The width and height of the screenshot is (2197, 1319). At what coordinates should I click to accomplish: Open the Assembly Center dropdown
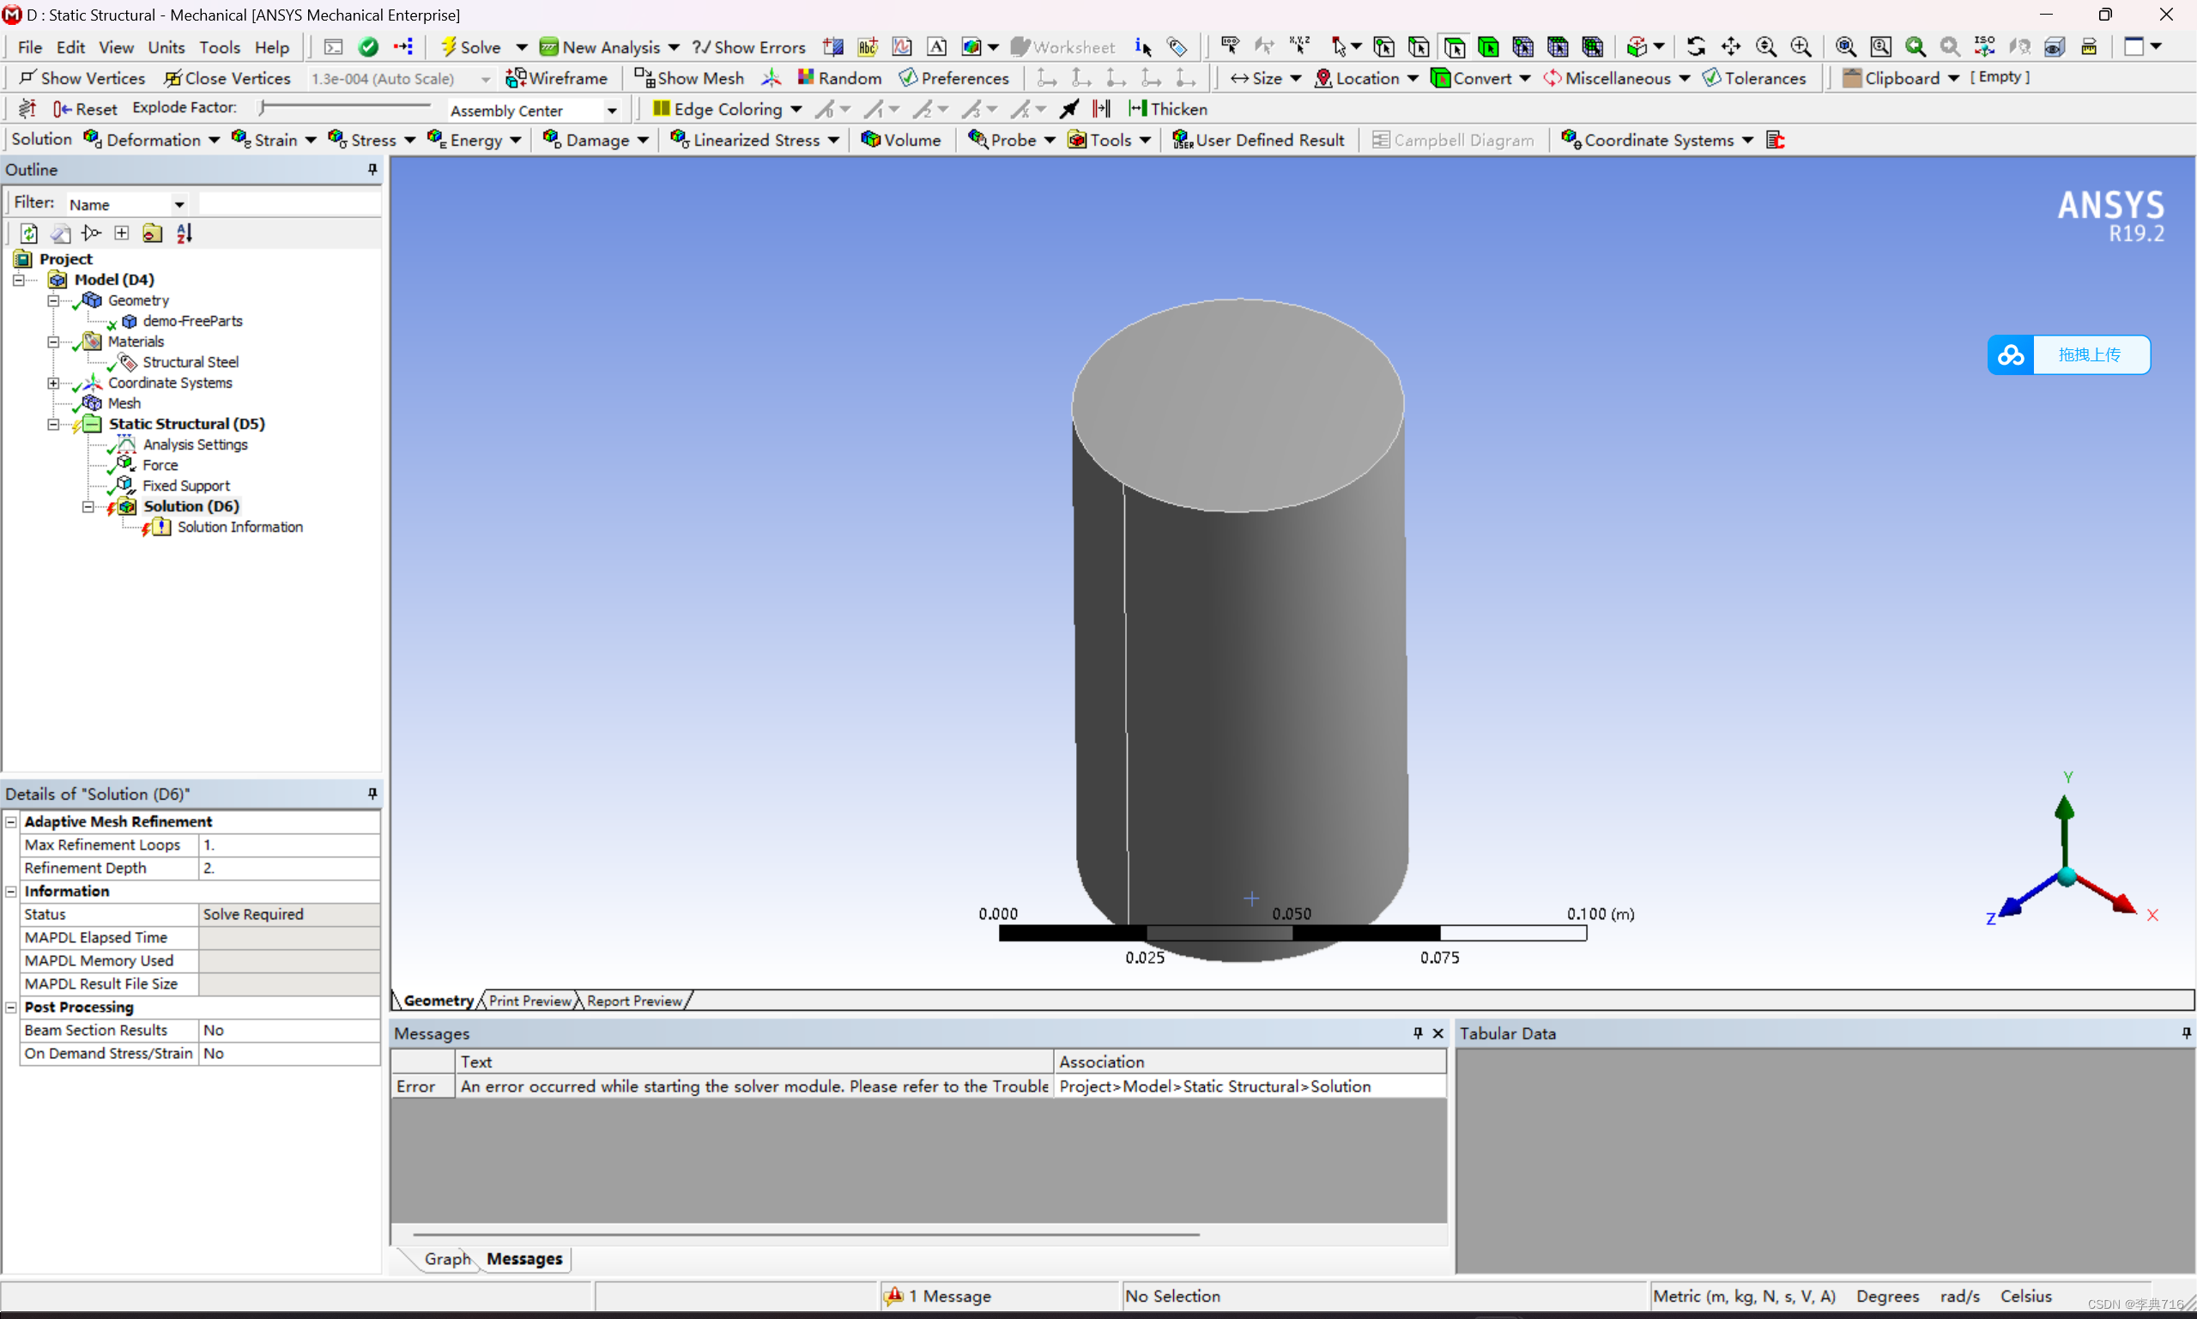tap(611, 110)
